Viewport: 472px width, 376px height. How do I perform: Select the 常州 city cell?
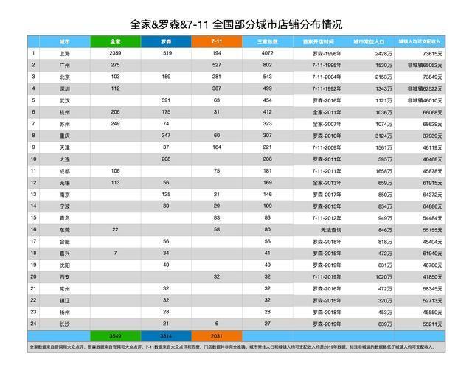(64, 288)
